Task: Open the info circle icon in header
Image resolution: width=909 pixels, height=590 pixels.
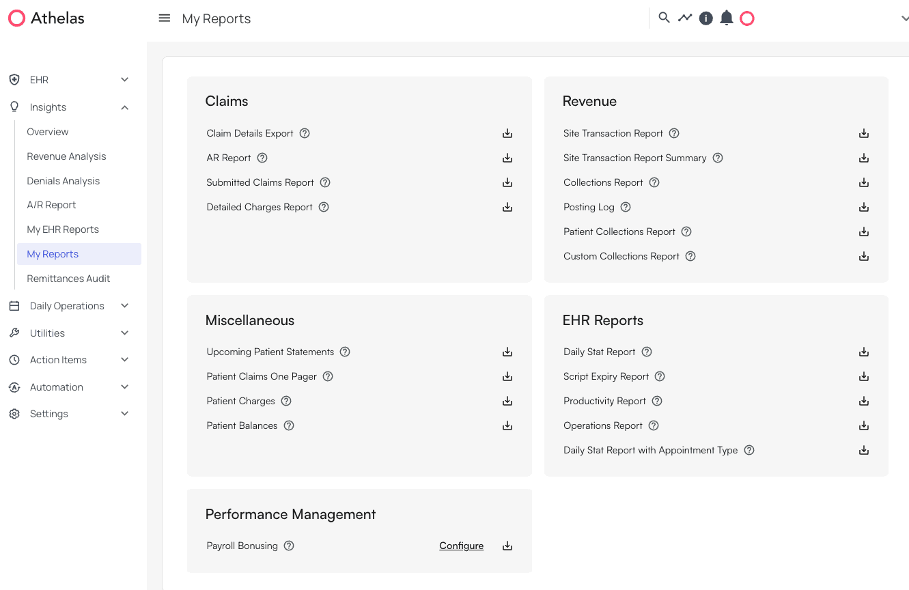Action: (x=706, y=18)
